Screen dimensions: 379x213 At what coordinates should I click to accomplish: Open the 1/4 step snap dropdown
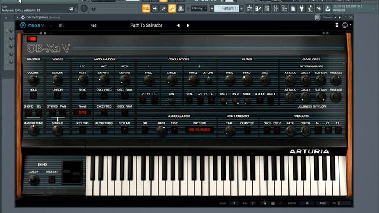(x=199, y=8)
